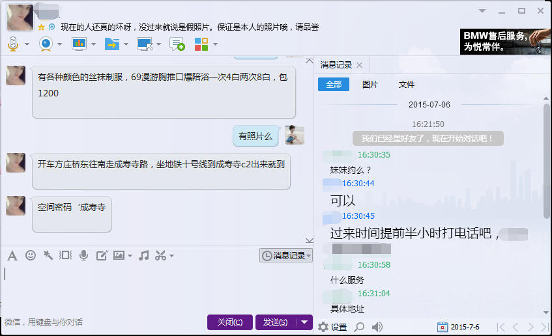Open the send options dropdown arrow
The width and height of the screenshot is (552, 336).
coord(305,322)
